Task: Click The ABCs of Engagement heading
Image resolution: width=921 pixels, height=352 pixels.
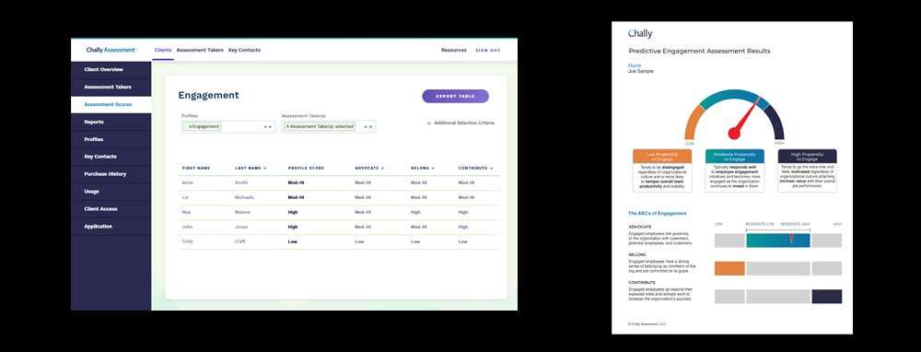Action: pyautogui.click(x=658, y=213)
